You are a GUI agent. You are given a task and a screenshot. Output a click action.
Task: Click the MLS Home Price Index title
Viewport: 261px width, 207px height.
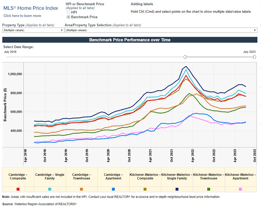(31, 8)
